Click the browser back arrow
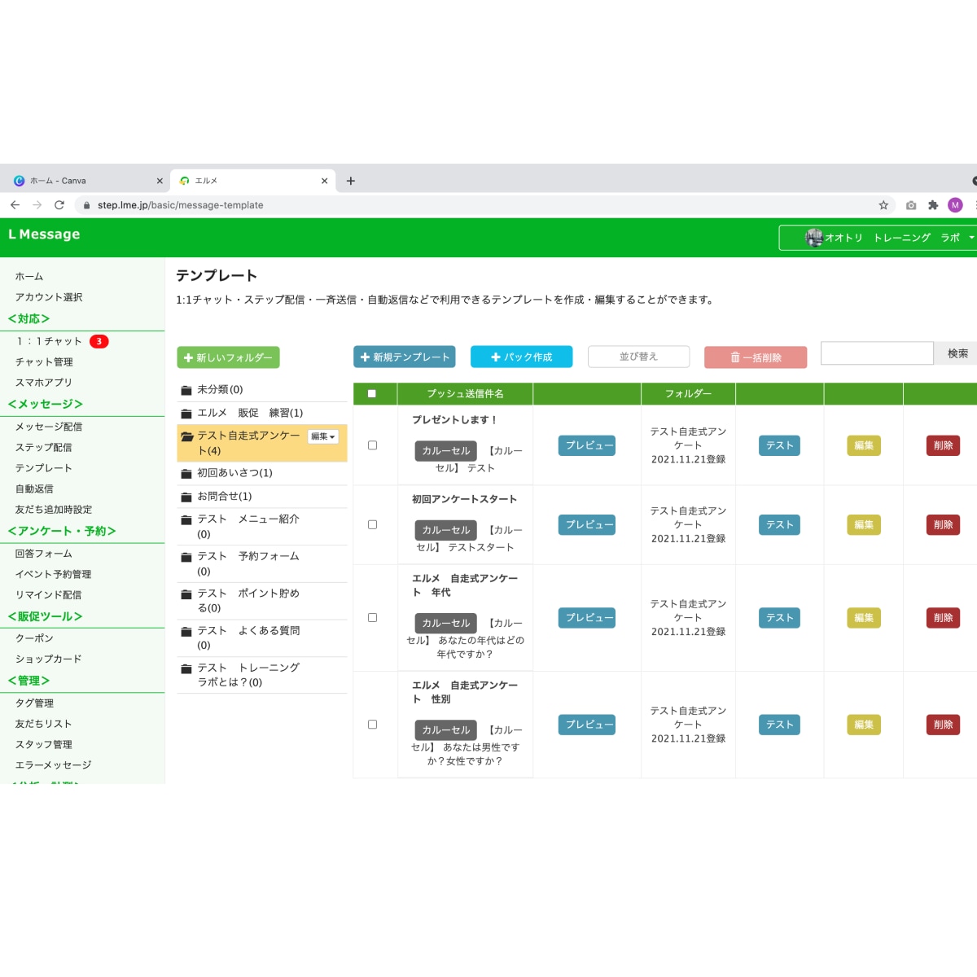 click(x=15, y=205)
